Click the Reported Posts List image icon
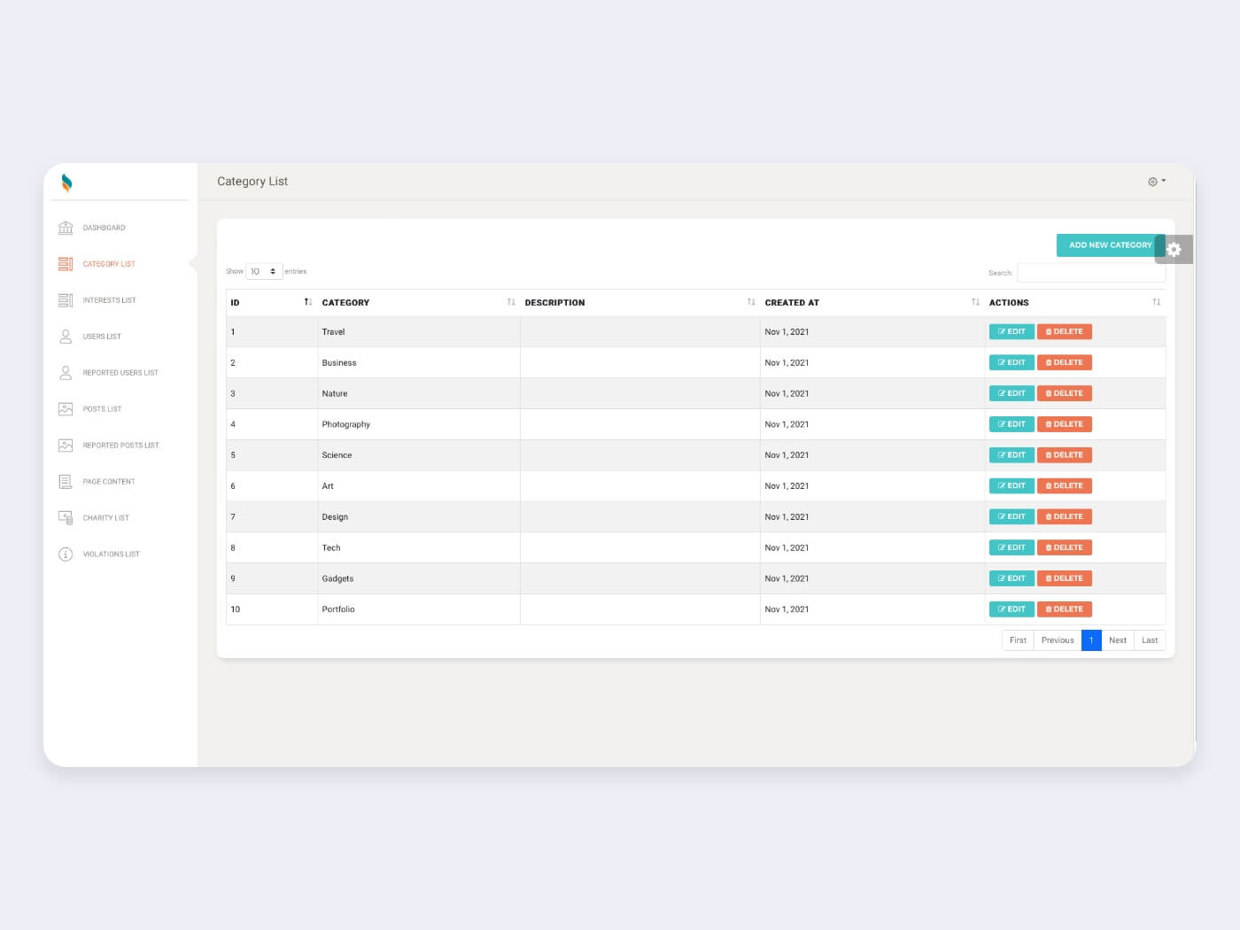Viewport: 1240px width, 930px height. click(x=66, y=446)
